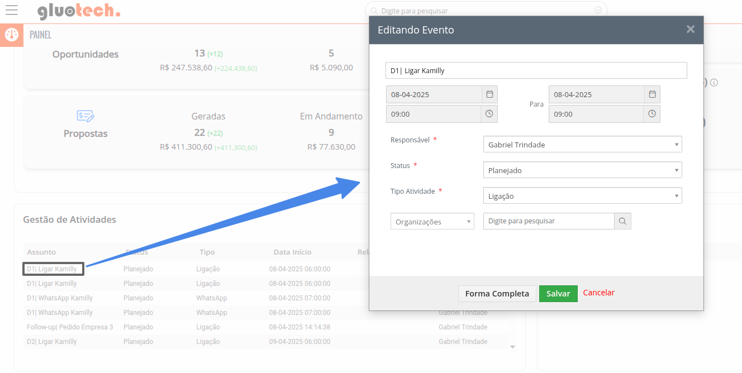Edit the event title field

(535, 70)
